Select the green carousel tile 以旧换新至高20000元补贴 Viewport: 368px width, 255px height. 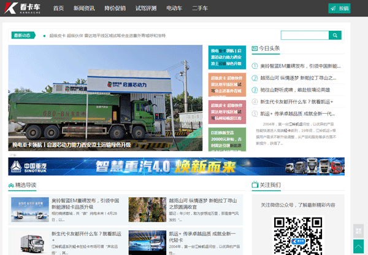(227, 139)
